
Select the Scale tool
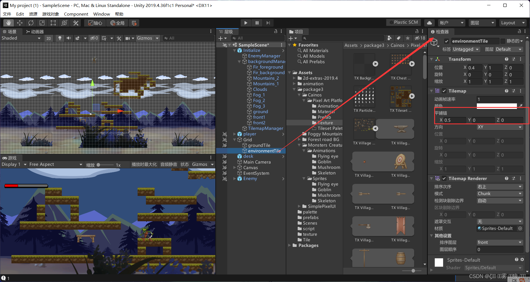click(42, 23)
